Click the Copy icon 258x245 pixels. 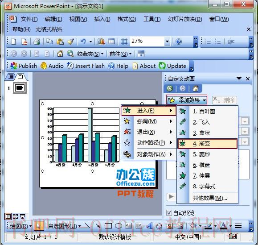49,42
